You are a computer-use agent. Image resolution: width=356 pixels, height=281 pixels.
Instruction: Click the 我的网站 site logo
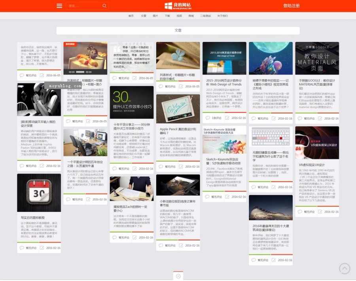point(178,6)
